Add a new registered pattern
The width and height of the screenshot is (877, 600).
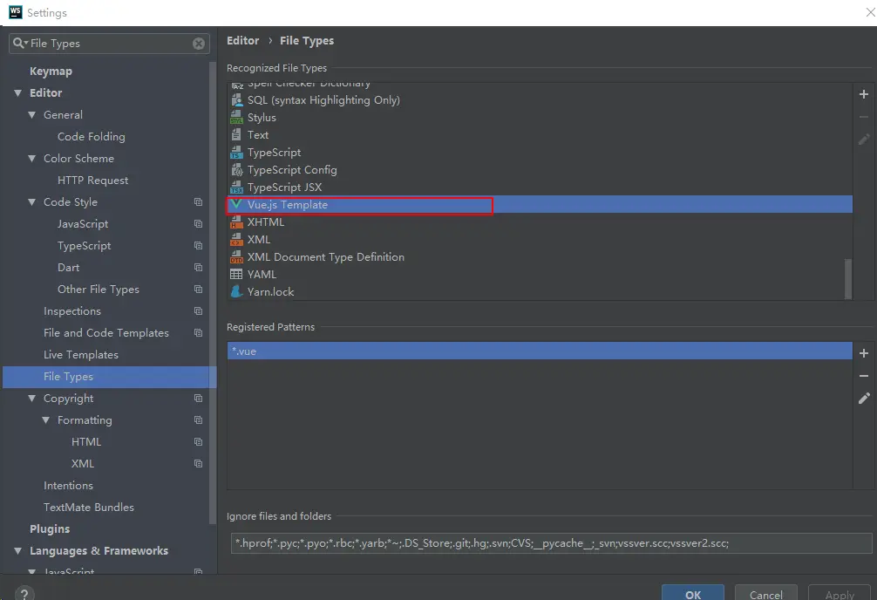[x=864, y=353]
